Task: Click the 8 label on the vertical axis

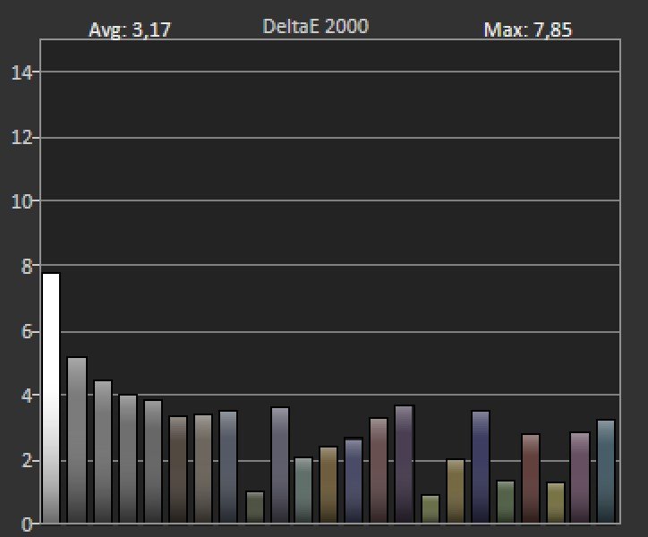Action: pos(26,267)
